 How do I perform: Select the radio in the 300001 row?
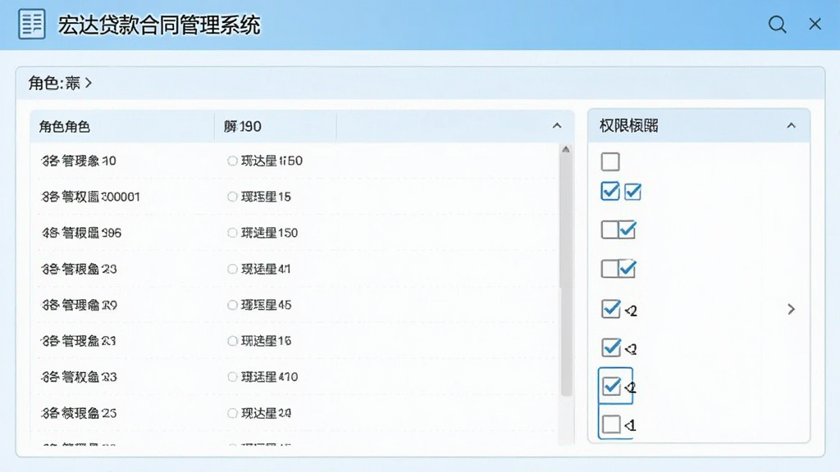click(232, 197)
